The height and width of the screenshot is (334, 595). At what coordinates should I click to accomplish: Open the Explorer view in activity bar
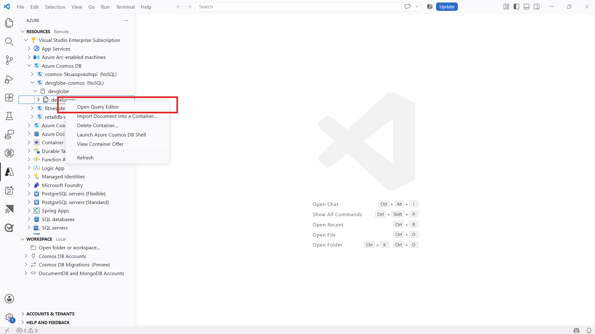tap(9, 23)
